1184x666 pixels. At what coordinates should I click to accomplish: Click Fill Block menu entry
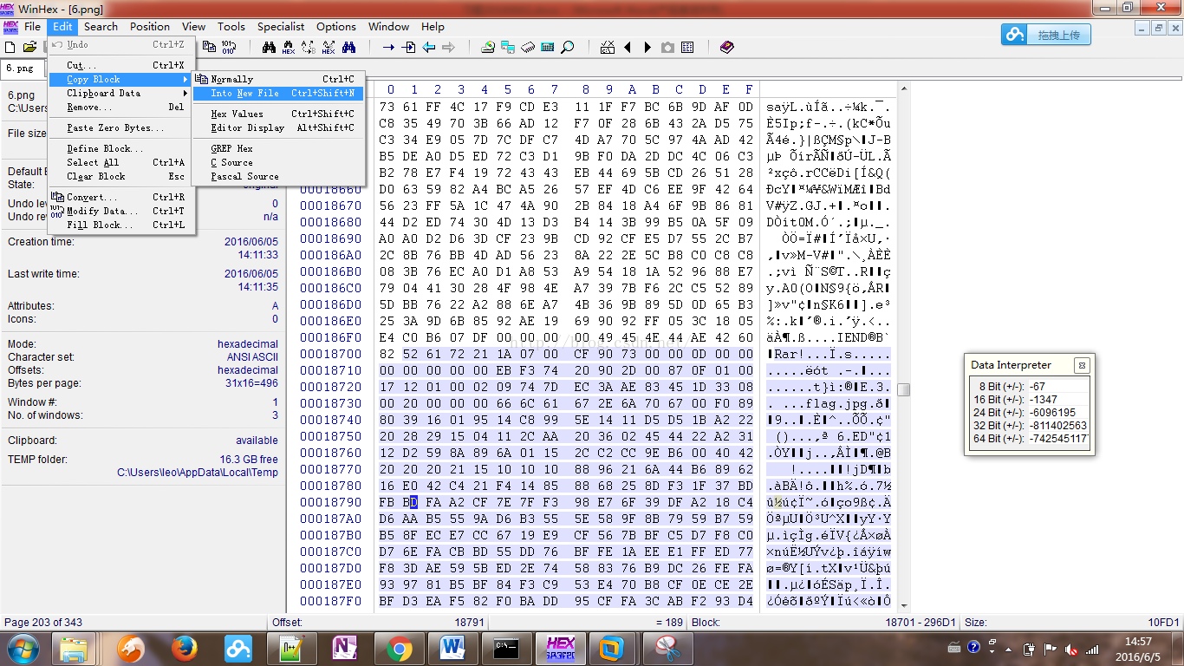point(120,225)
